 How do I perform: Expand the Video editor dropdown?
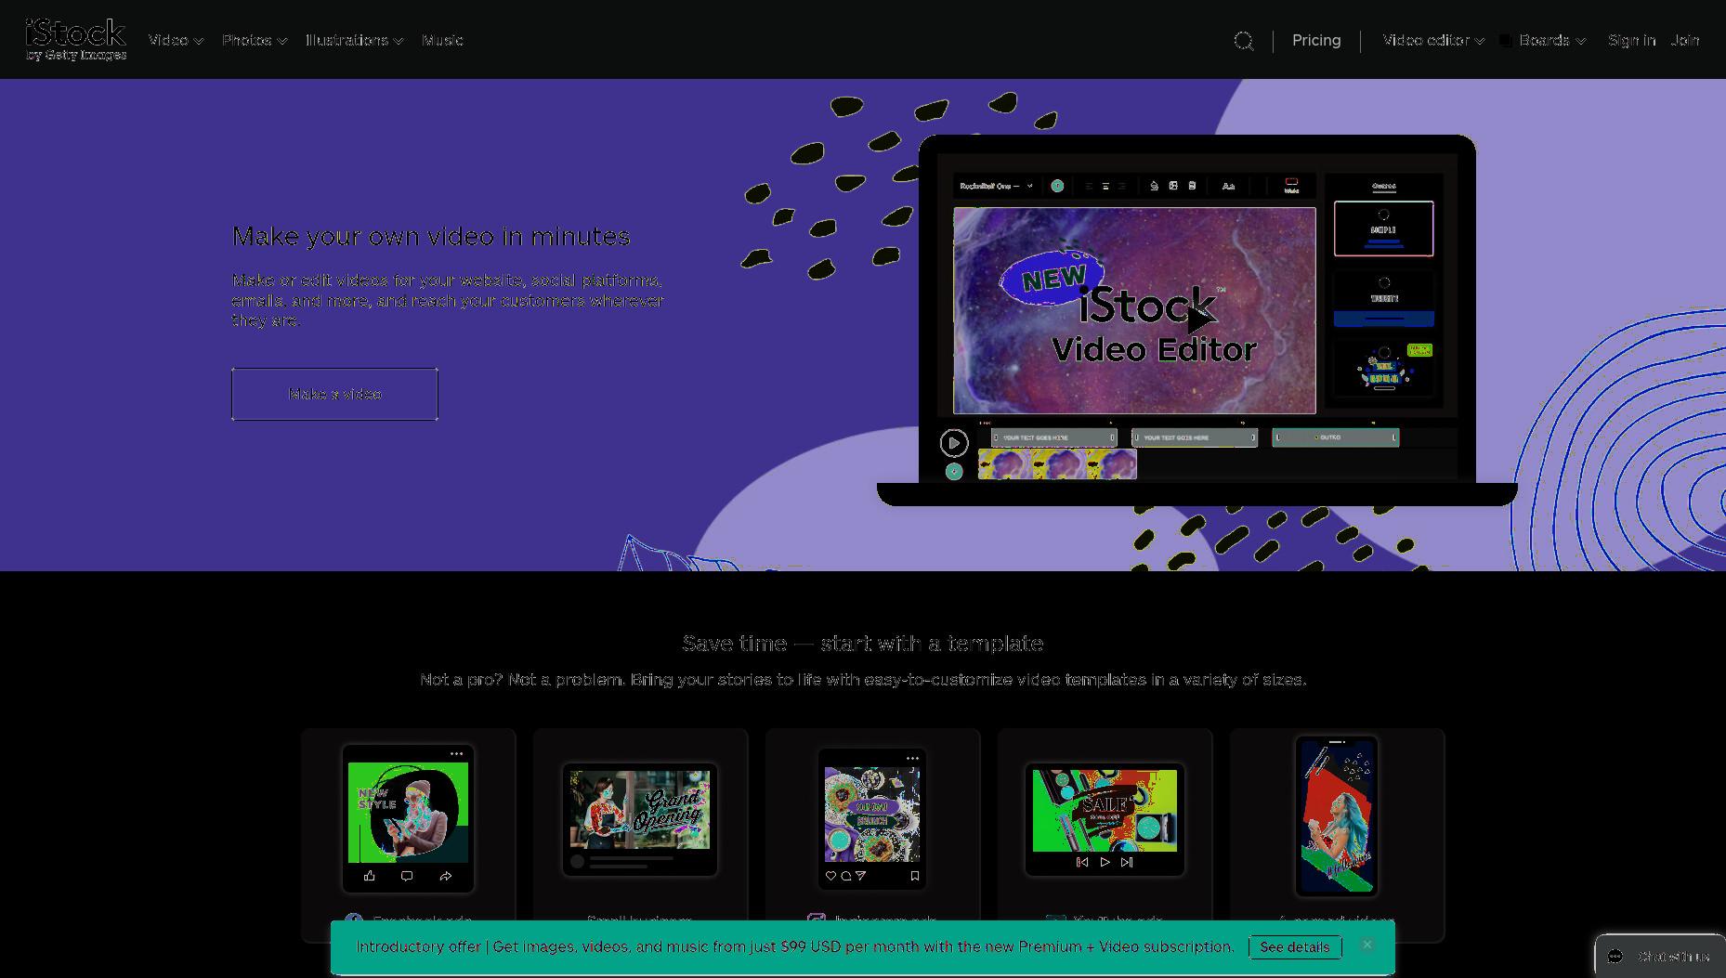1433,40
